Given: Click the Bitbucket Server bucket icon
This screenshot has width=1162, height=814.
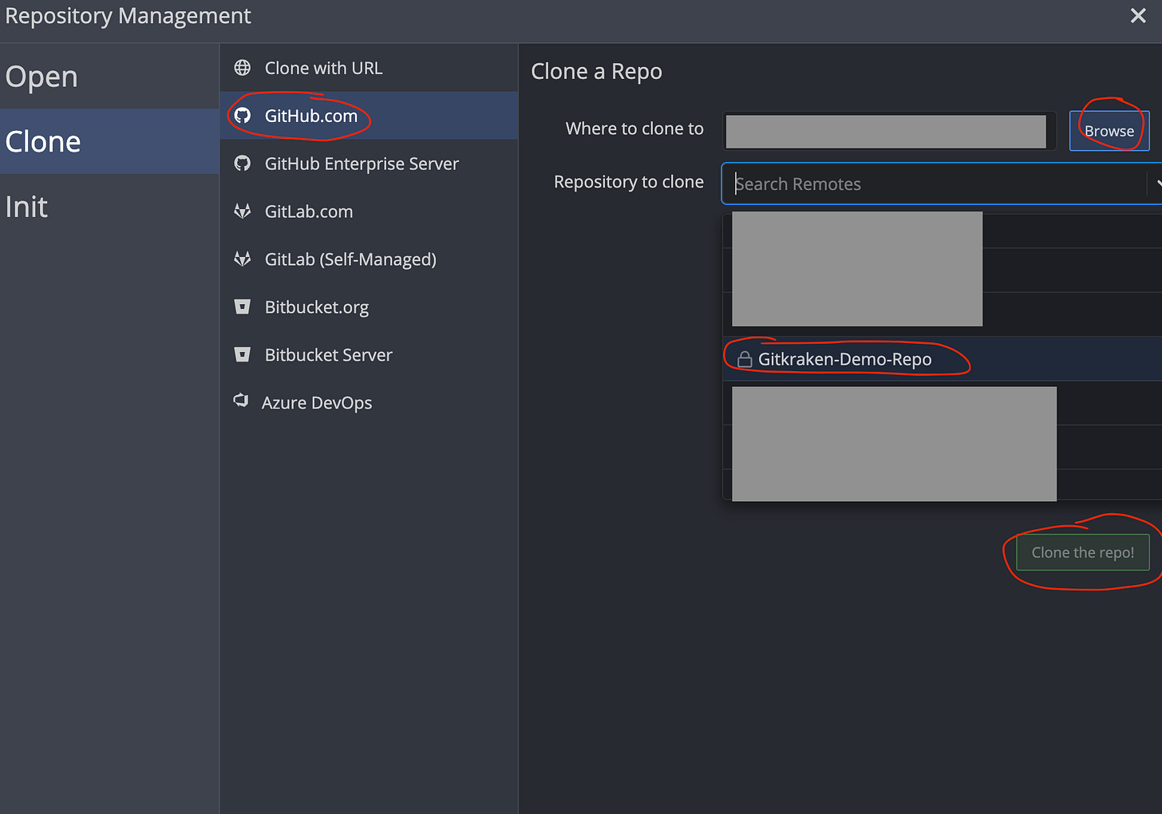Looking at the screenshot, I should pos(243,354).
